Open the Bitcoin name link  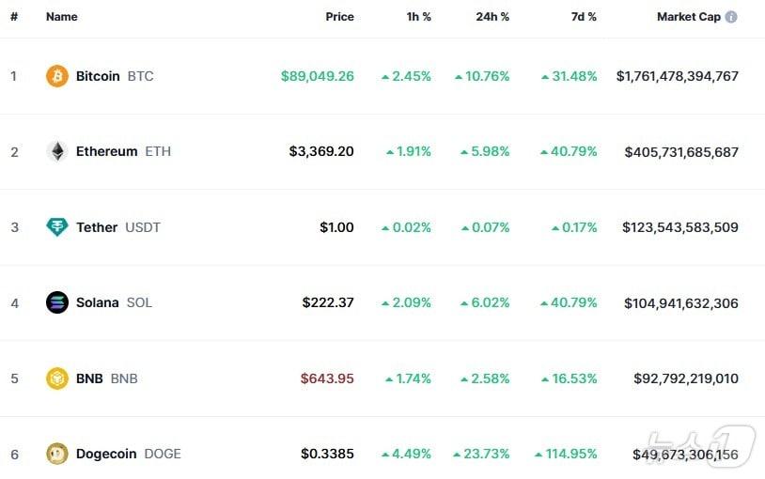point(98,76)
